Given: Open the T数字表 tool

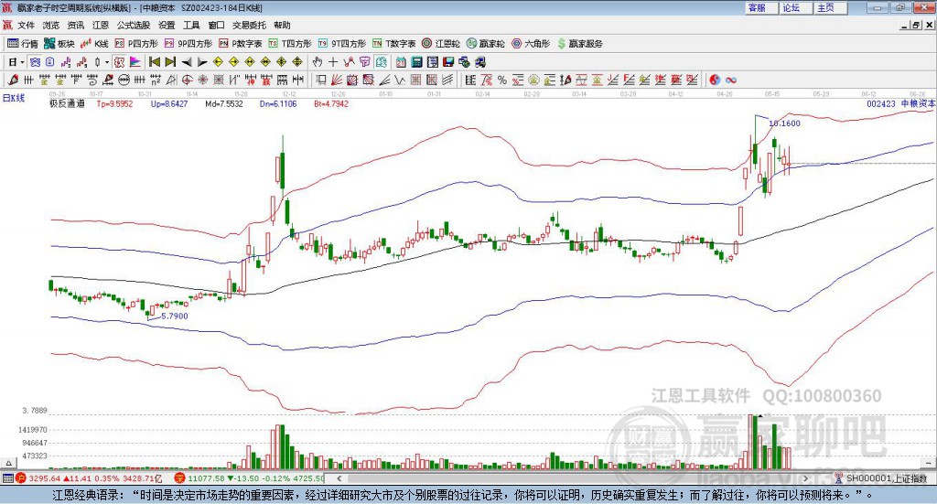Looking at the screenshot, I should point(393,44).
